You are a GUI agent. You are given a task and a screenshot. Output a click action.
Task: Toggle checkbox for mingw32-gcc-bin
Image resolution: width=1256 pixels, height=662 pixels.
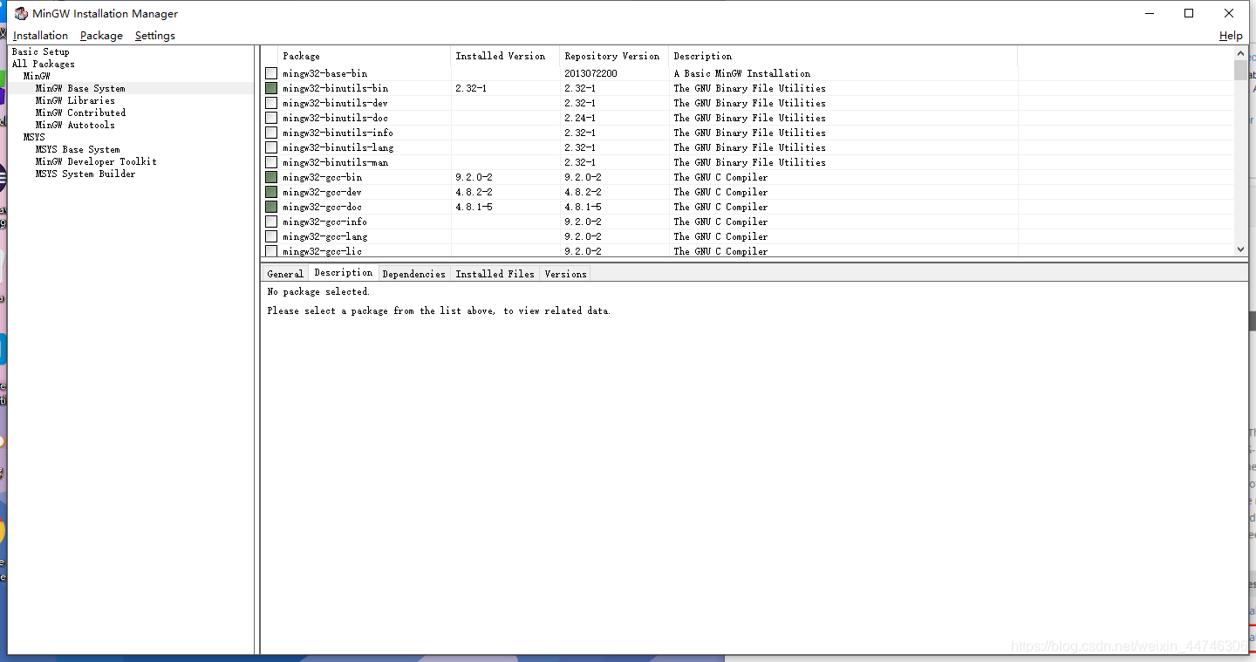point(271,177)
